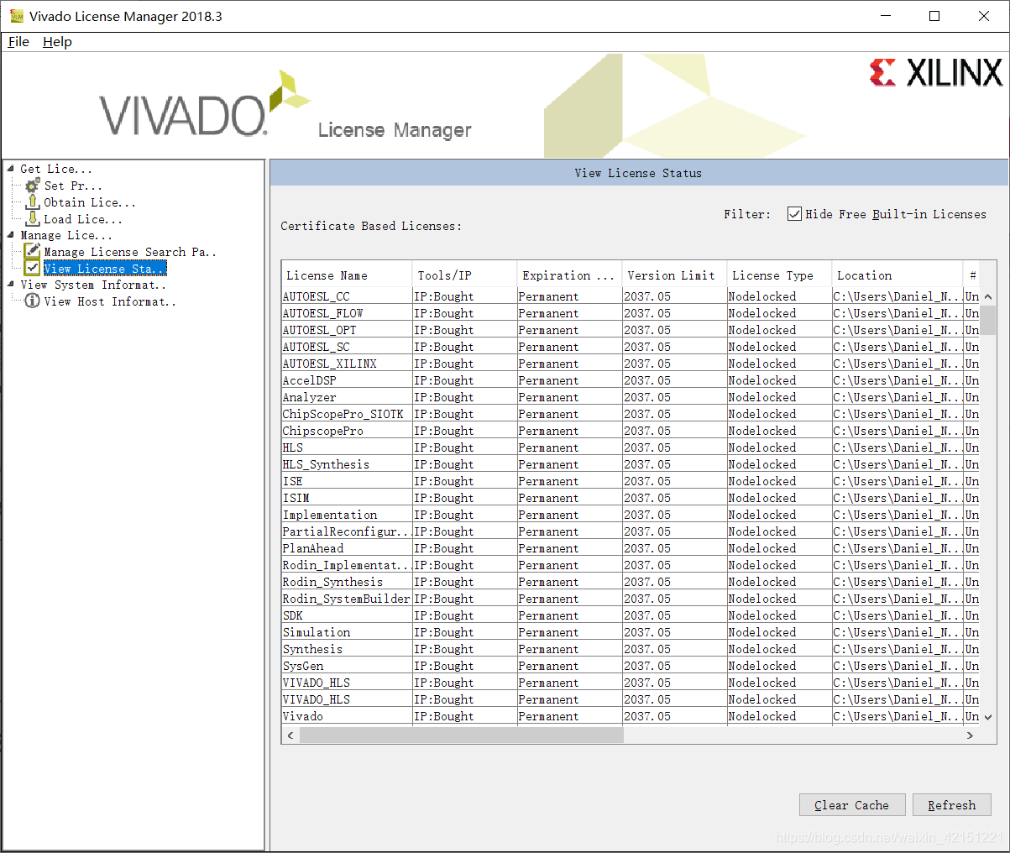Select the Vivado license row
Screen dimensions: 1010x853
coord(631,716)
